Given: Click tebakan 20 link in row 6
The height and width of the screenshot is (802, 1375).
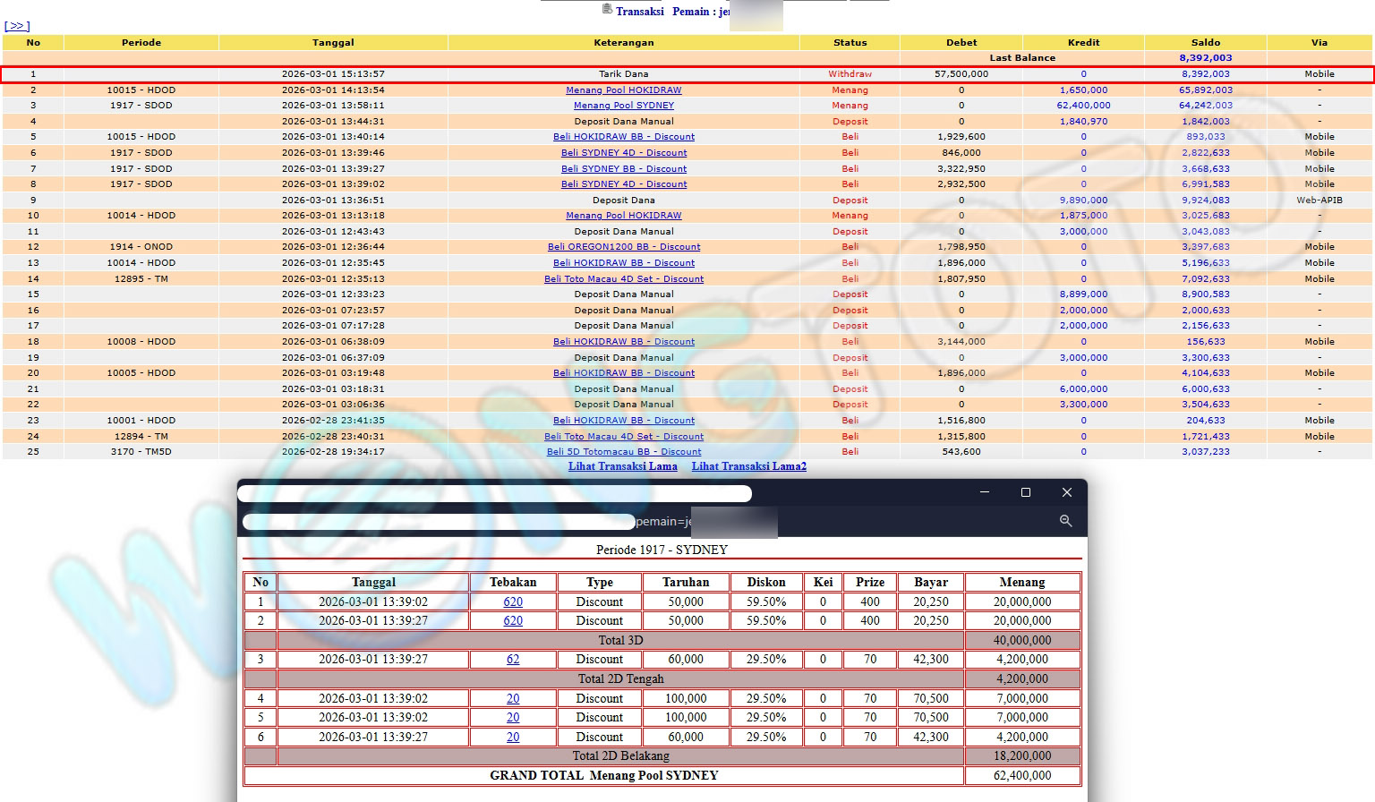Looking at the screenshot, I should tap(513, 738).
